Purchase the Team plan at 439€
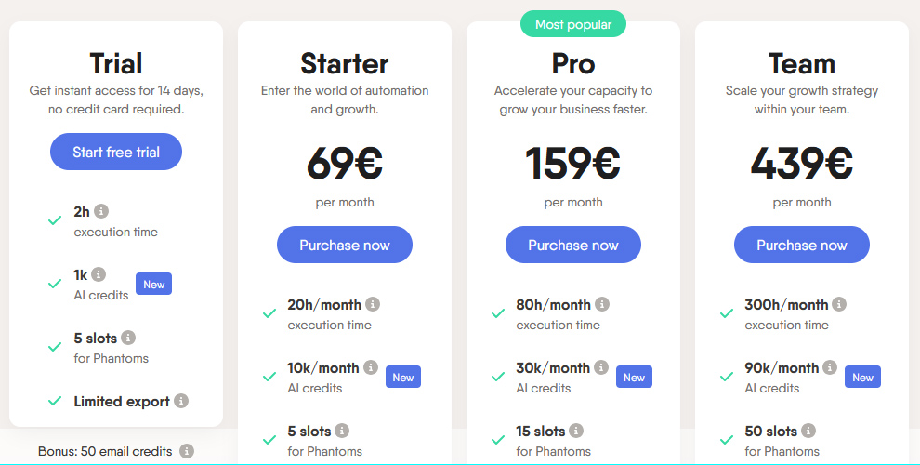The width and height of the screenshot is (920, 465). pyautogui.click(x=801, y=245)
